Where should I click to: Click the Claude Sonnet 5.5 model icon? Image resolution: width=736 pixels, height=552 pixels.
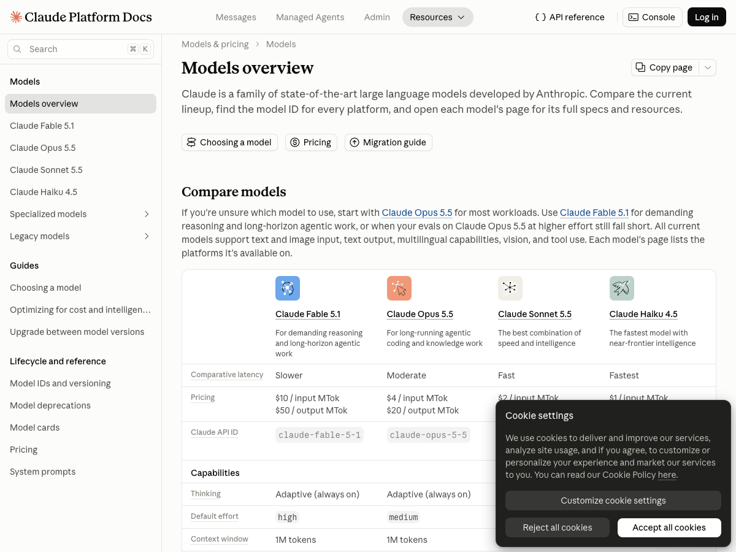tap(510, 288)
